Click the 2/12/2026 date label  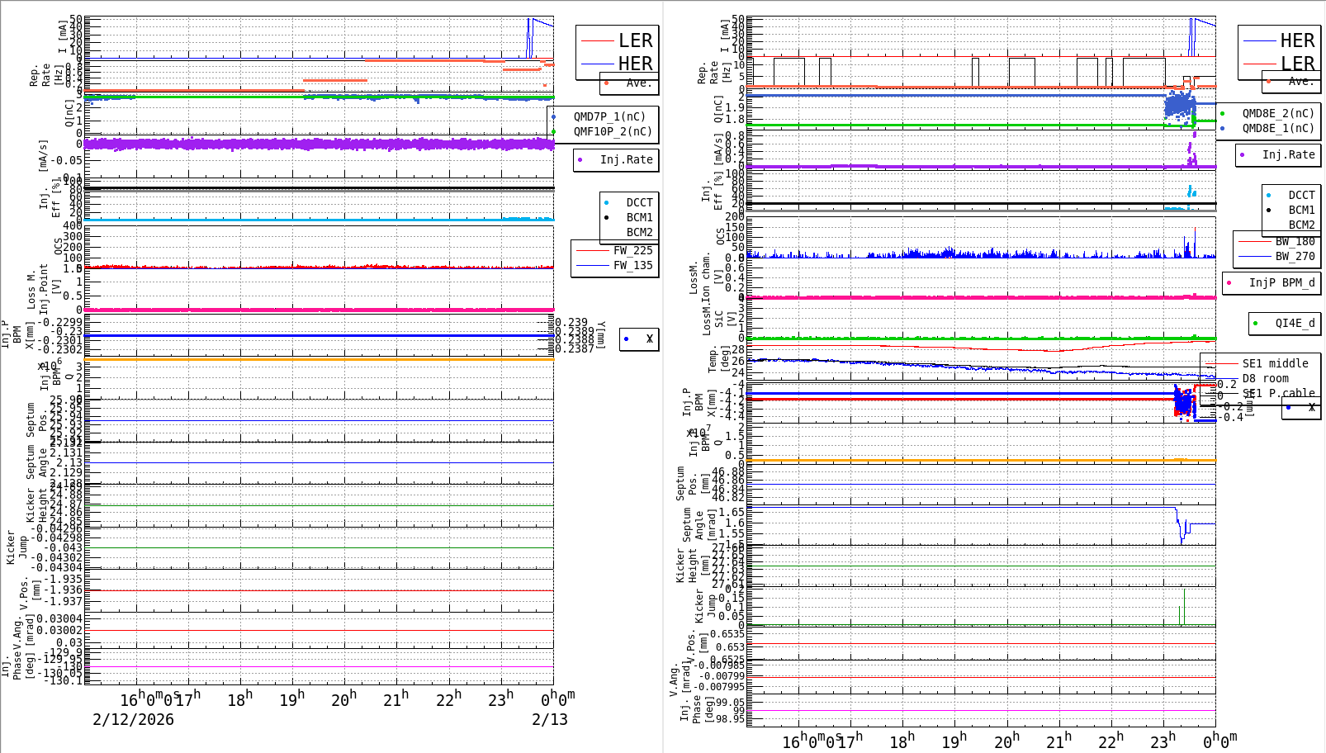point(133,720)
